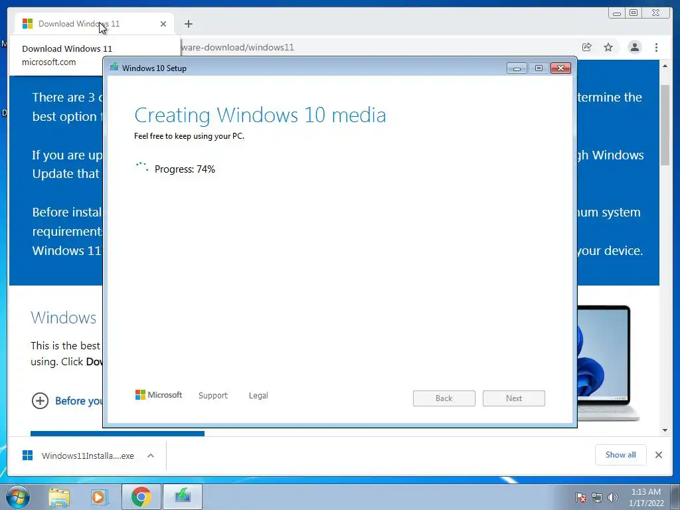The height and width of the screenshot is (510, 680).
Task: Click the Chrome address bar URL
Action: 238,47
